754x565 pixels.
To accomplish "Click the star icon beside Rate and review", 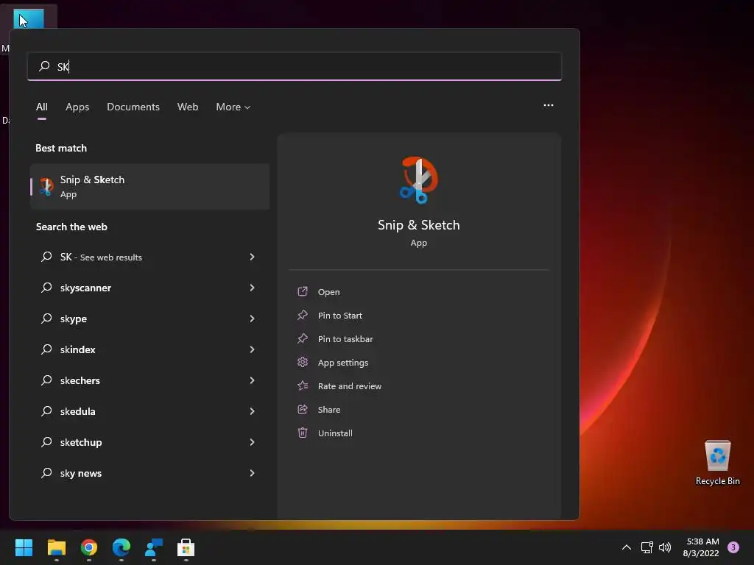I will [x=303, y=385].
